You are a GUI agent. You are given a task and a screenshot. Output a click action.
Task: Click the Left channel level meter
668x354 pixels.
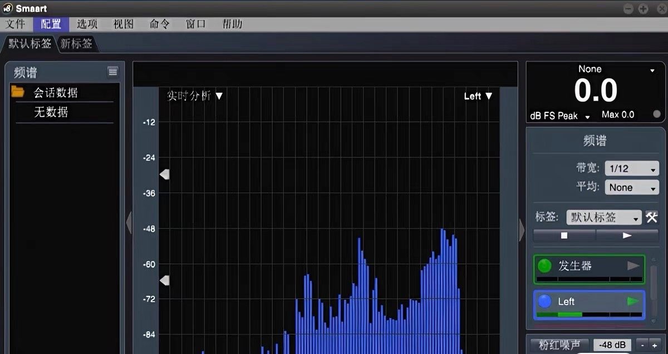click(x=588, y=315)
